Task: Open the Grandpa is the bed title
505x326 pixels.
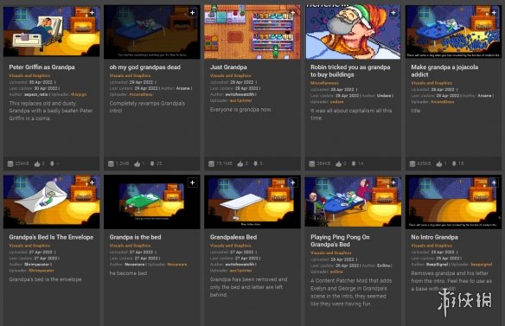Action: 135,237
